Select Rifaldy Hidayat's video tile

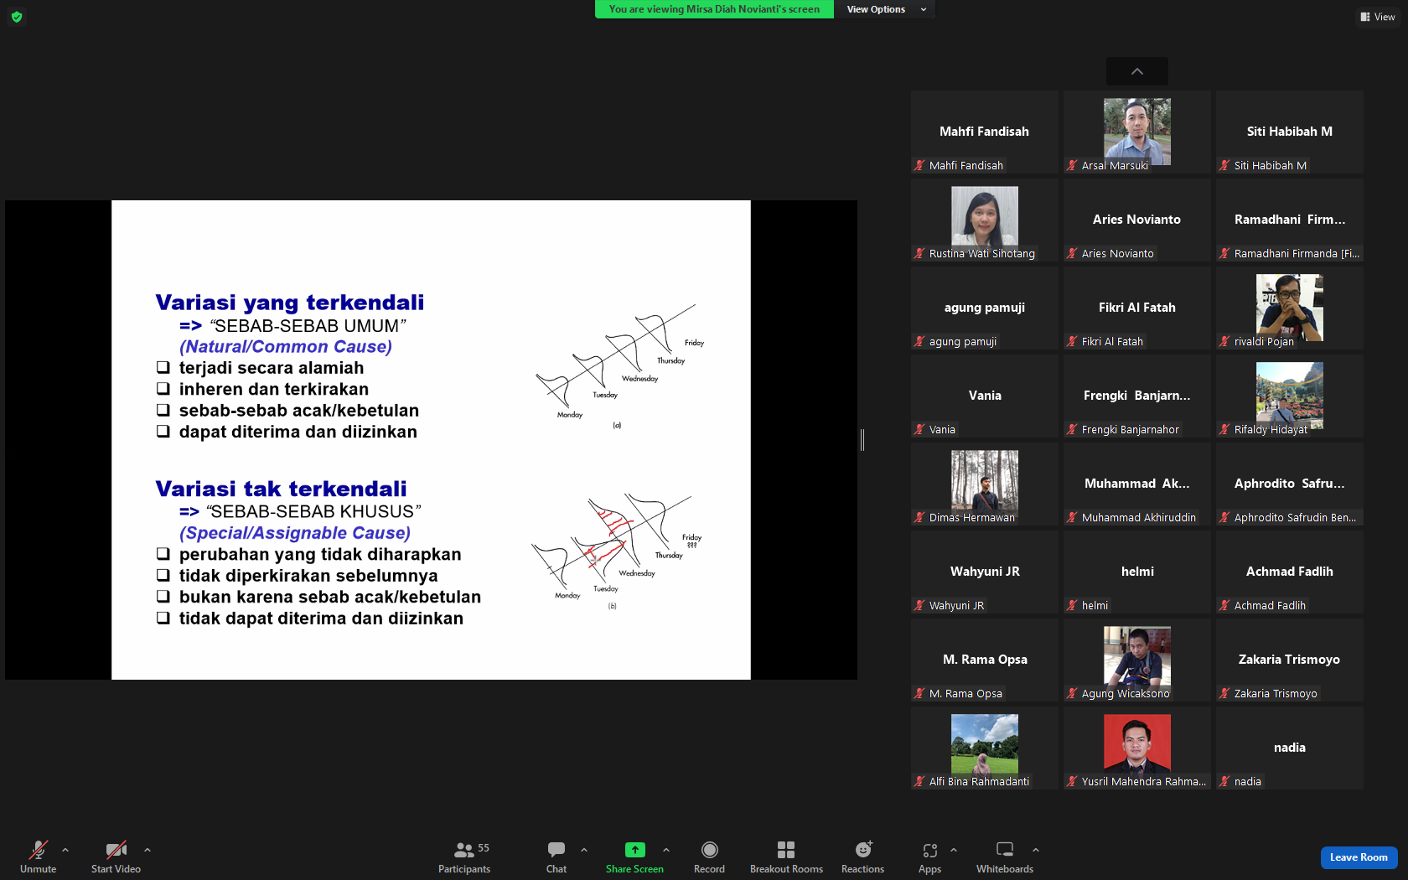1290,395
